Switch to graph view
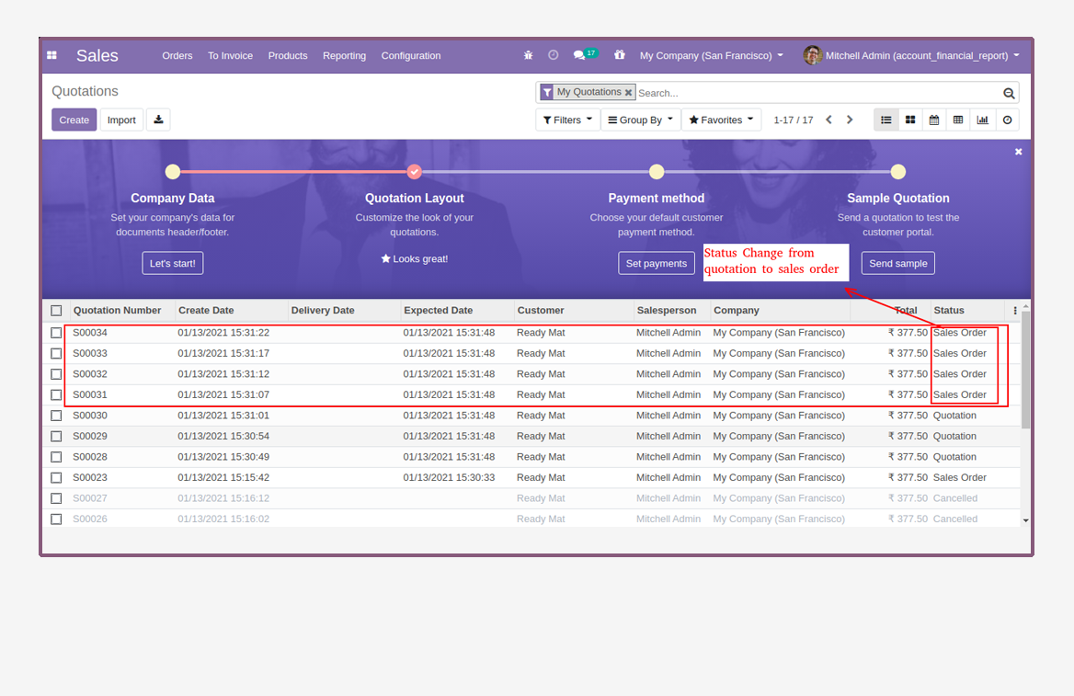 point(982,120)
